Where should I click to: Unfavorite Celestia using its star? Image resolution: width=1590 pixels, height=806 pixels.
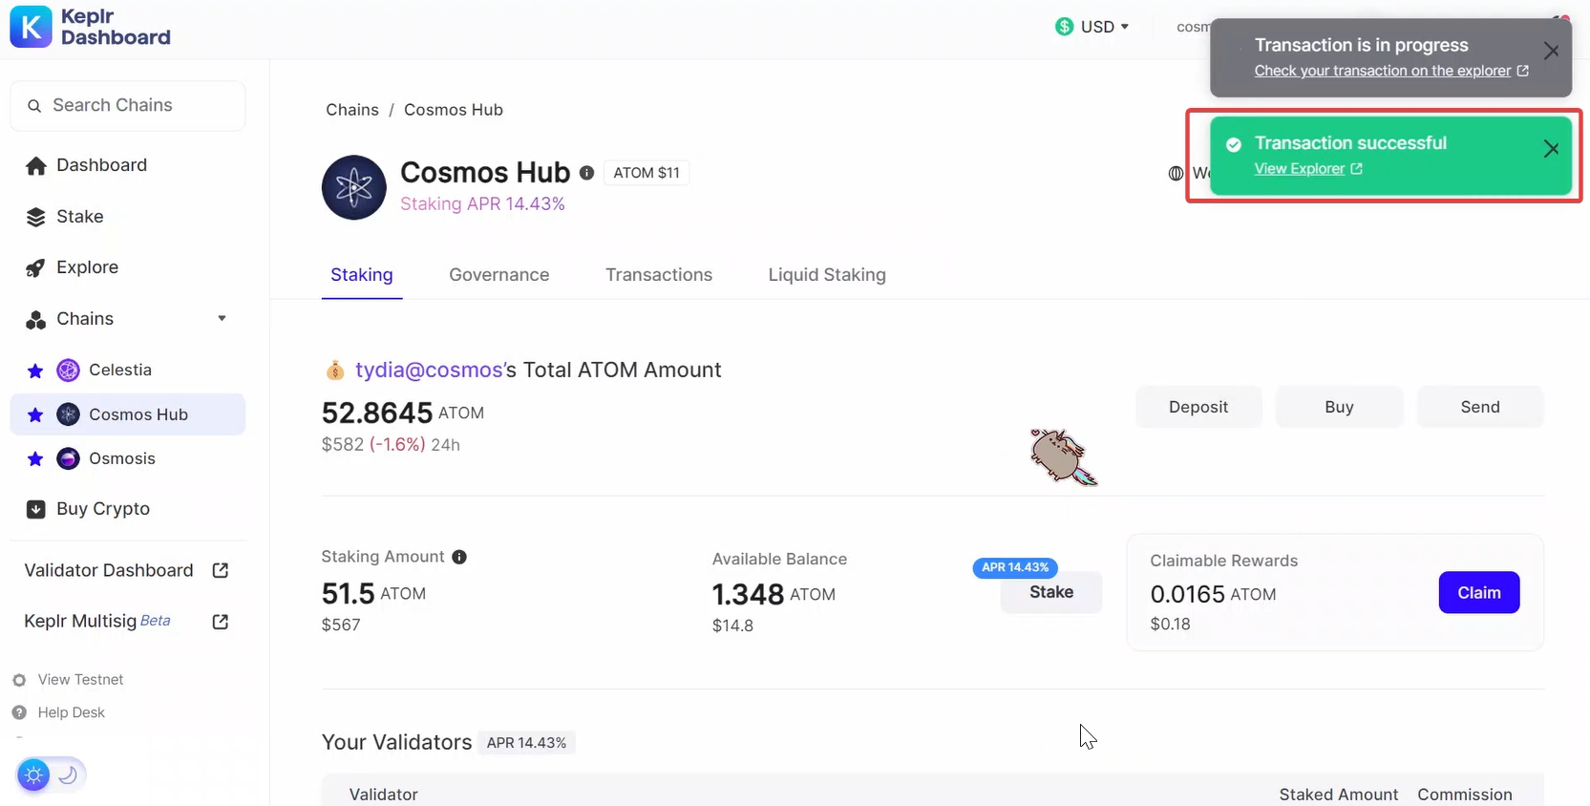[x=35, y=371]
